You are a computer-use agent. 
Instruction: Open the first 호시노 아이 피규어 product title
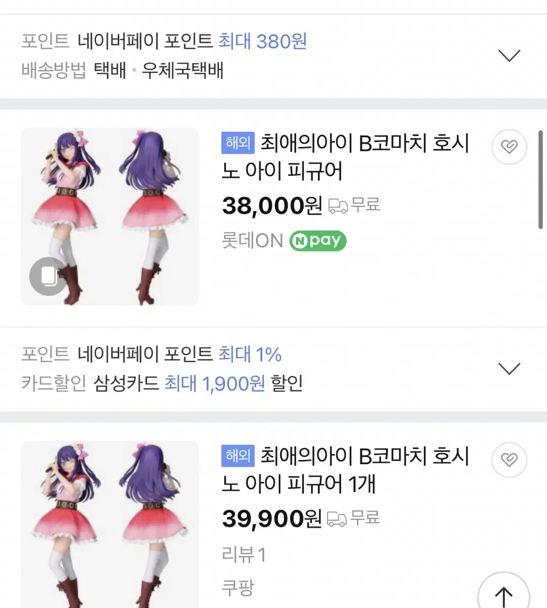(345, 157)
